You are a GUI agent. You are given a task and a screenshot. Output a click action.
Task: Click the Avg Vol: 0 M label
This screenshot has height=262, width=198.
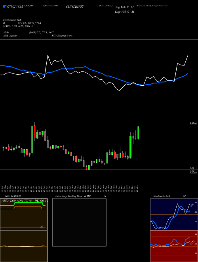coord(124,7)
